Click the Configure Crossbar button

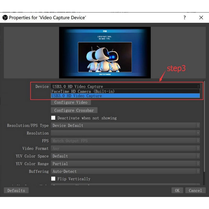(x=74, y=110)
